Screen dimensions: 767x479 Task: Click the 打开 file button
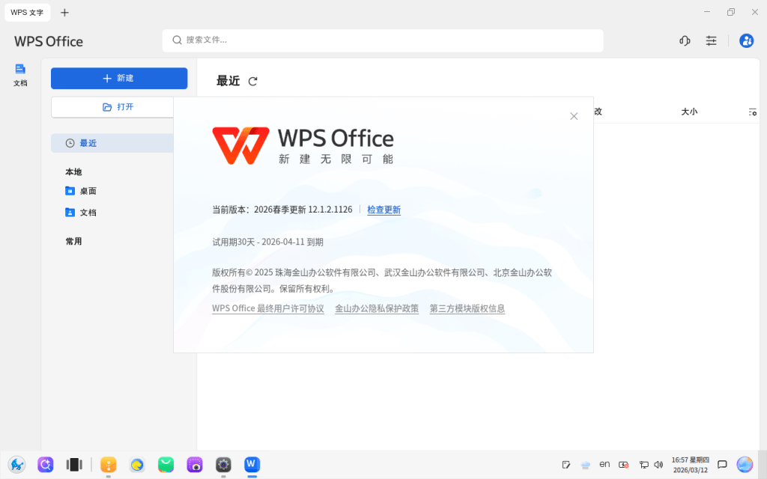pos(112,107)
